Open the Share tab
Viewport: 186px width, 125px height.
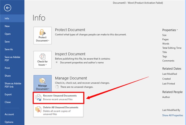(x=12, y=76)
